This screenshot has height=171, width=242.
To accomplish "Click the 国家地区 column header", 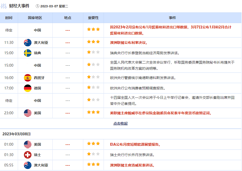I will click(35, 18).
